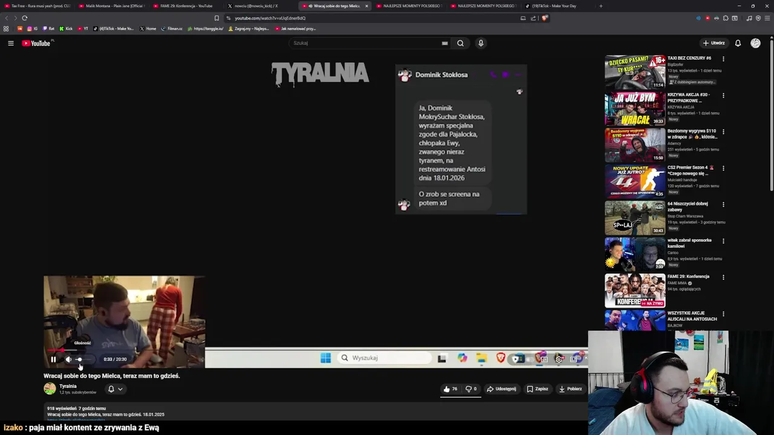The width and height of the screenshot is (774, 435).
Task: Open options for CS2 Premier Sezon 4
Action: pyautogui.click(x=723, y=168)
